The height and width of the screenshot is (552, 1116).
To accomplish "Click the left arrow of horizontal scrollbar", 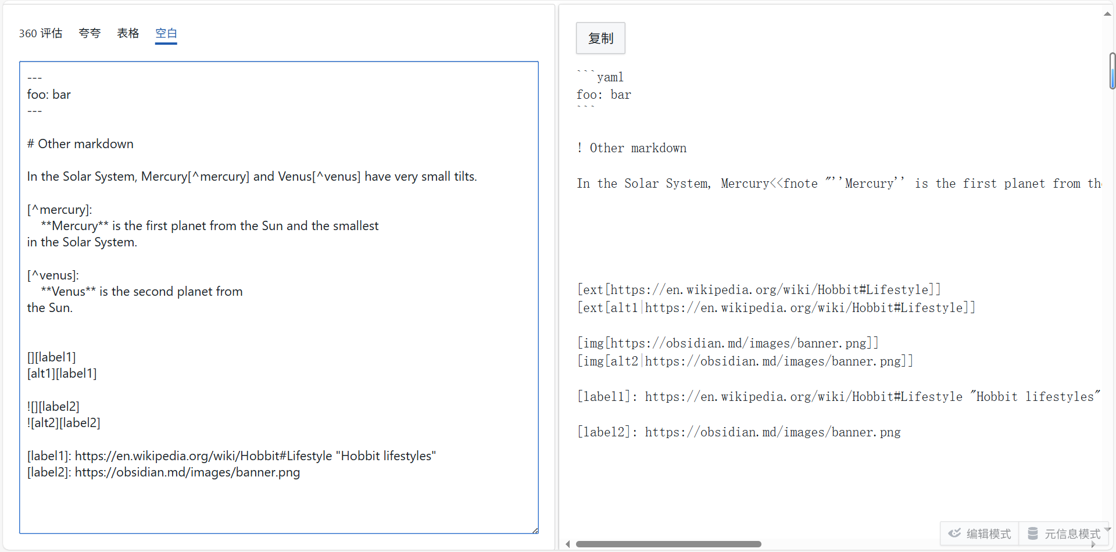I will click(x=568, y=544).
